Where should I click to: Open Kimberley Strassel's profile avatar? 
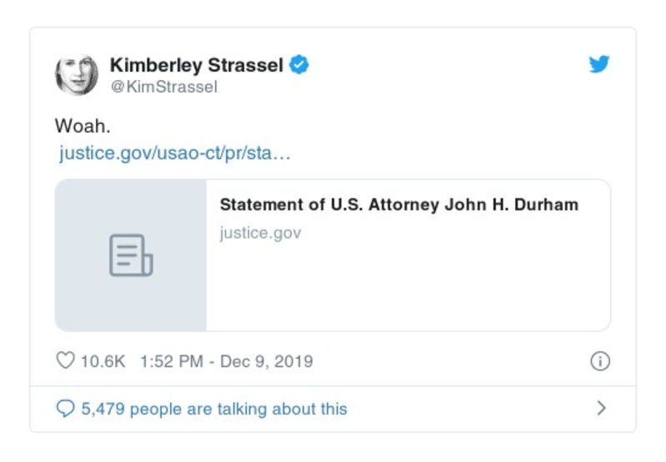(77, 74)
